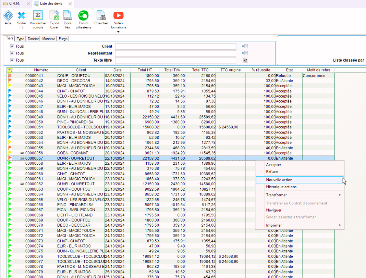Screen dimensions: 366x278
Task: Open the Forum utilisateurs icon
Action: point(83,16)
